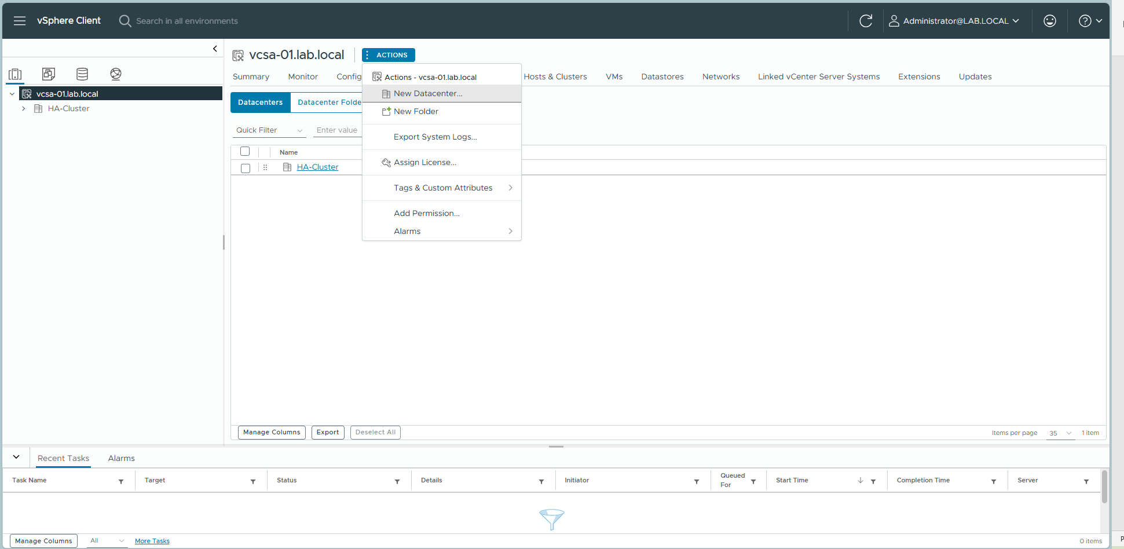Open the help question mark menu
This screenshot has height=549, width=1124.
(x=1089, y=21)
